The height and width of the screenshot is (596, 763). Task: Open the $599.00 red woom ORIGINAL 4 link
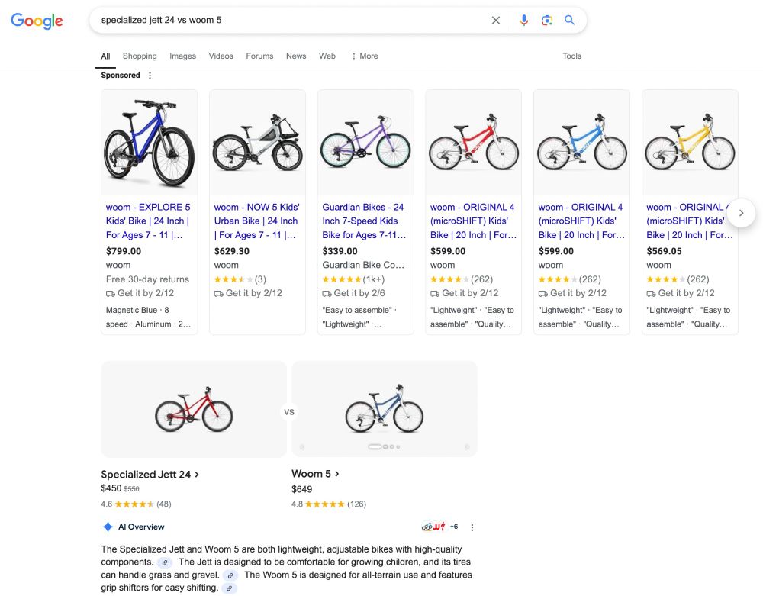coord(473,221)
